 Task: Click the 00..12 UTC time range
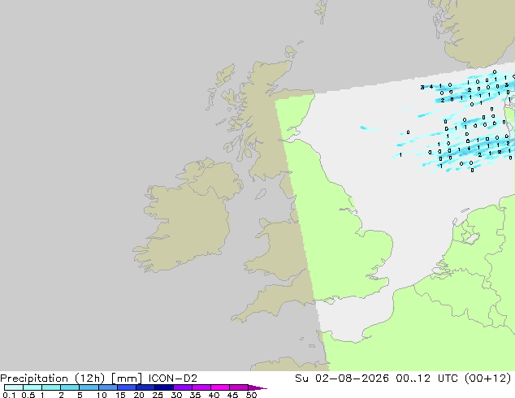tap(428, 379)
